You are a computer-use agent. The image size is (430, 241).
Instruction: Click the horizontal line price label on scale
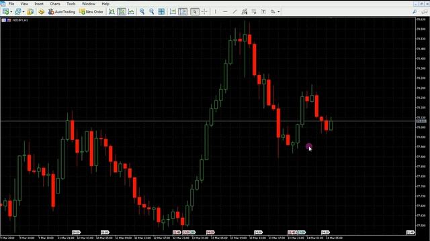[x=421, y=121]
